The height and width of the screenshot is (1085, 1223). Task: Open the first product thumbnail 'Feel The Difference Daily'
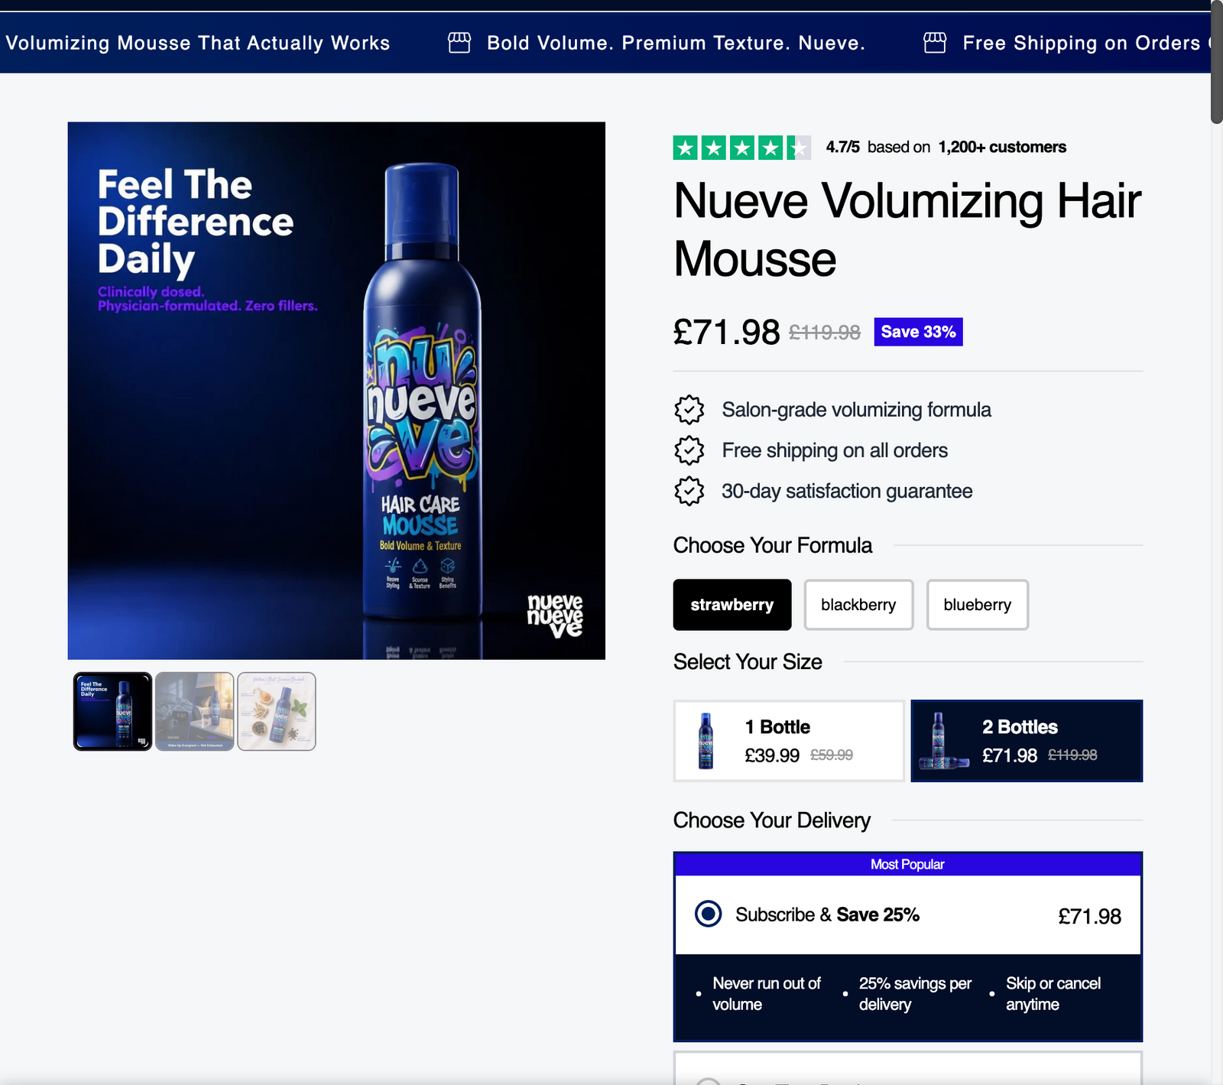tap(112, 711)
